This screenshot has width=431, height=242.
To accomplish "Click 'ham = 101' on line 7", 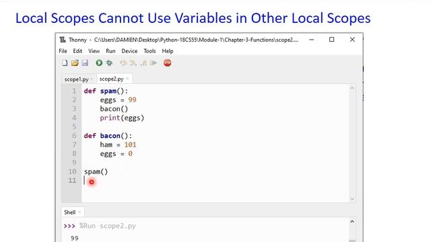I will coord(119,145).
